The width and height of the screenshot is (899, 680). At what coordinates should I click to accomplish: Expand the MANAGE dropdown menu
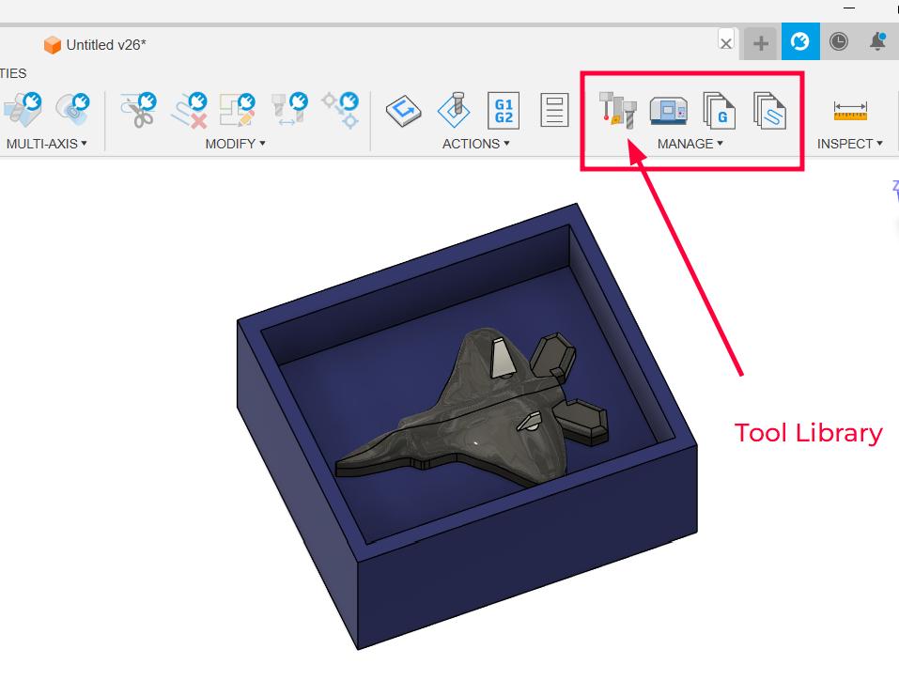coord(690,144)
